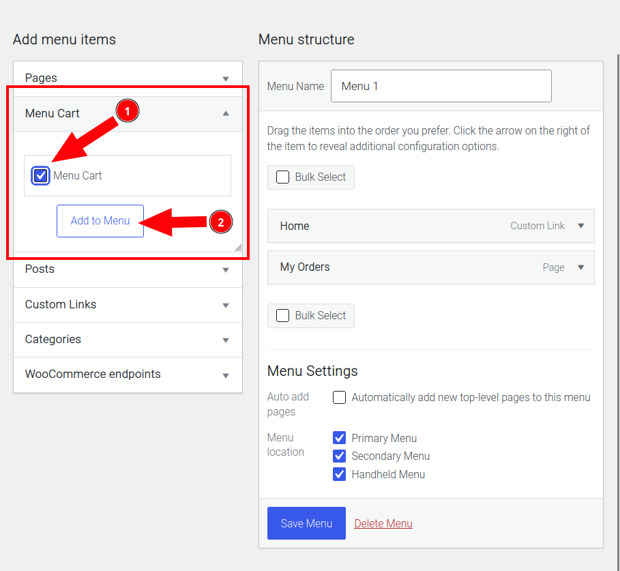Expand the Custom Links arrow icon

(226, 305)
